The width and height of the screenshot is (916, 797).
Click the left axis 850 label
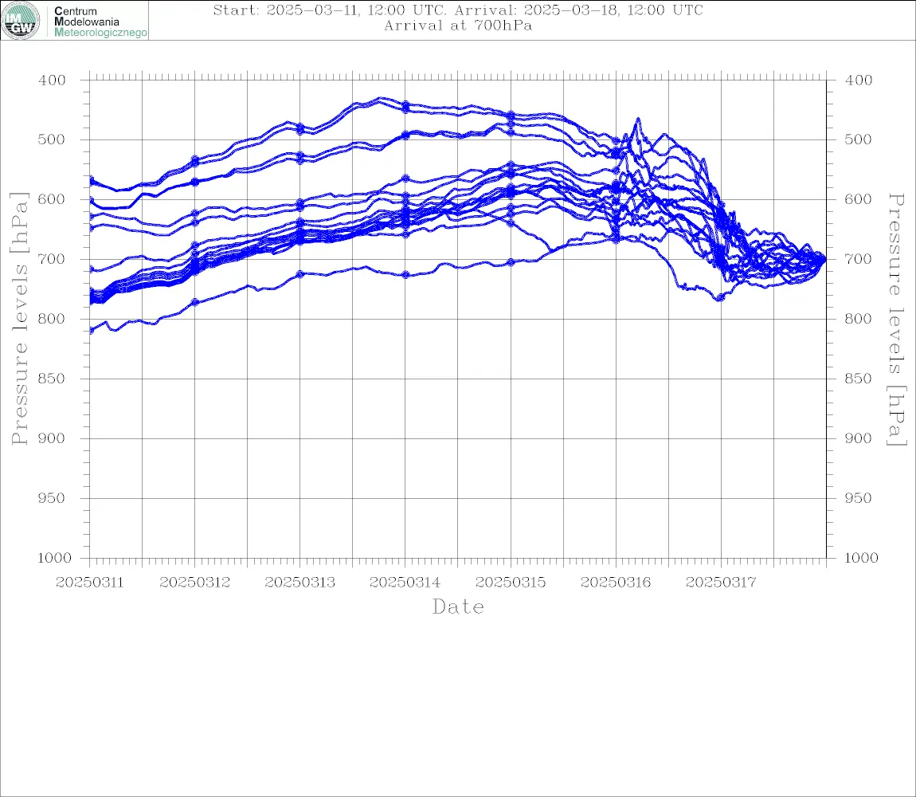pos(52,379)
